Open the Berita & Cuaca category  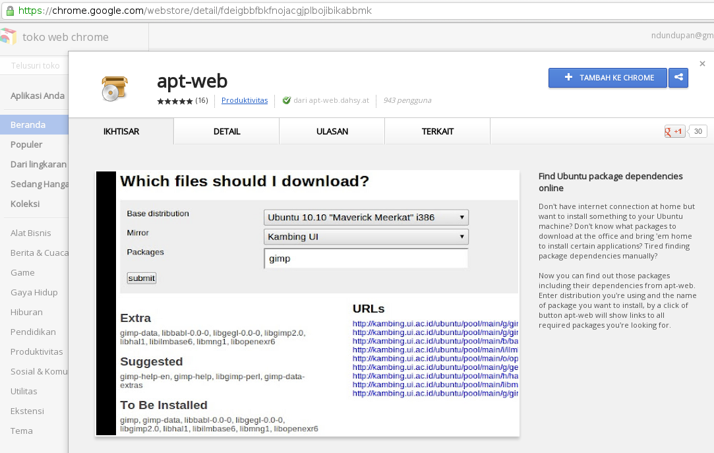click(39, 253)
